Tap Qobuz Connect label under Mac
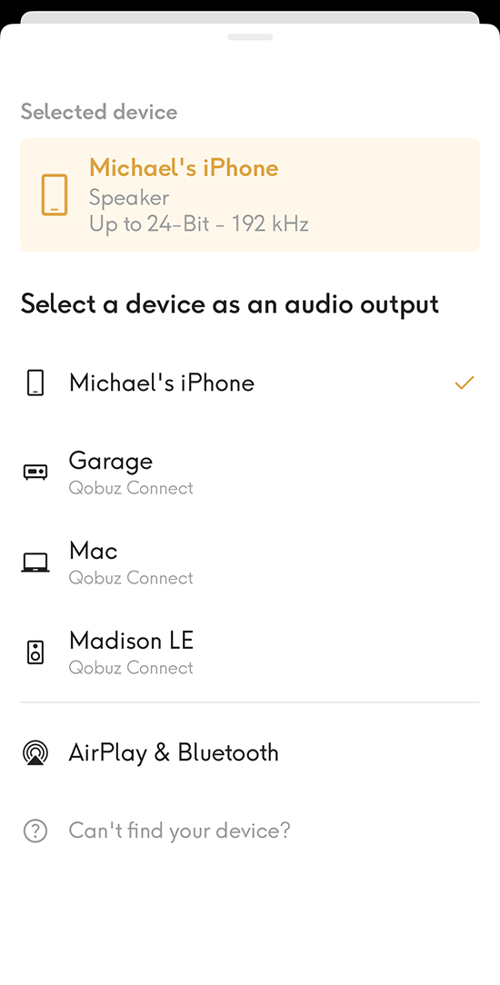Image resolution: width=500 pixels, height=985 pixels. point(131,578)
